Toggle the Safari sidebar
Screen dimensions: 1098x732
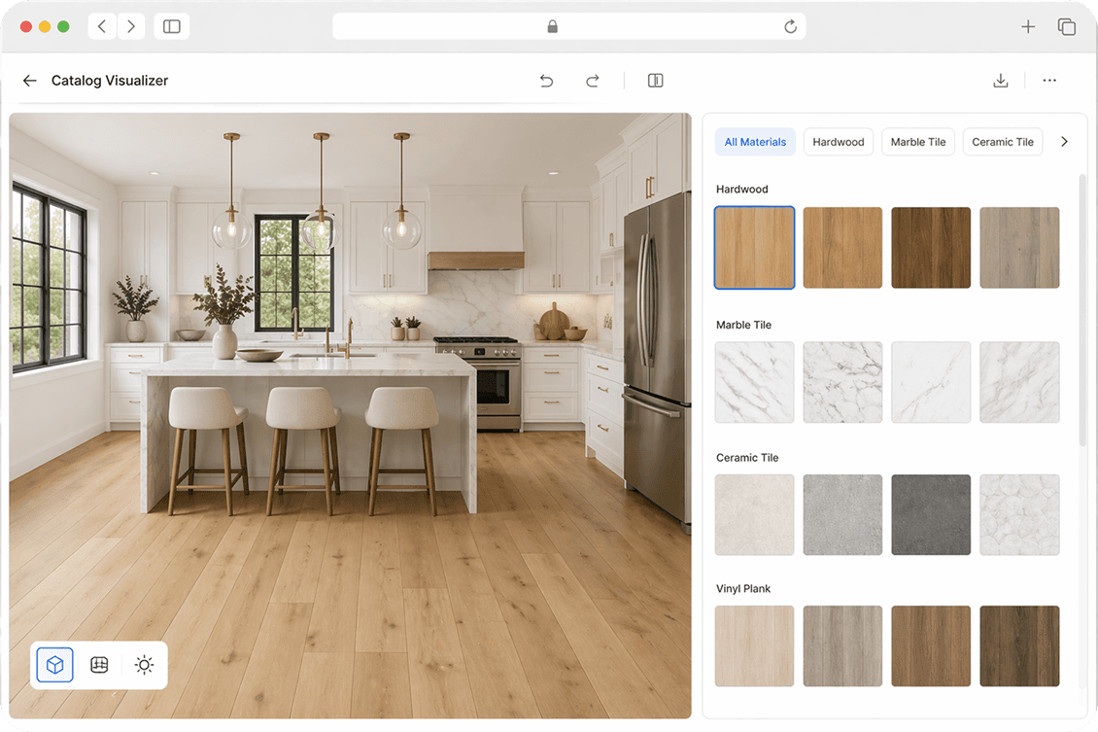click(171, 26)
